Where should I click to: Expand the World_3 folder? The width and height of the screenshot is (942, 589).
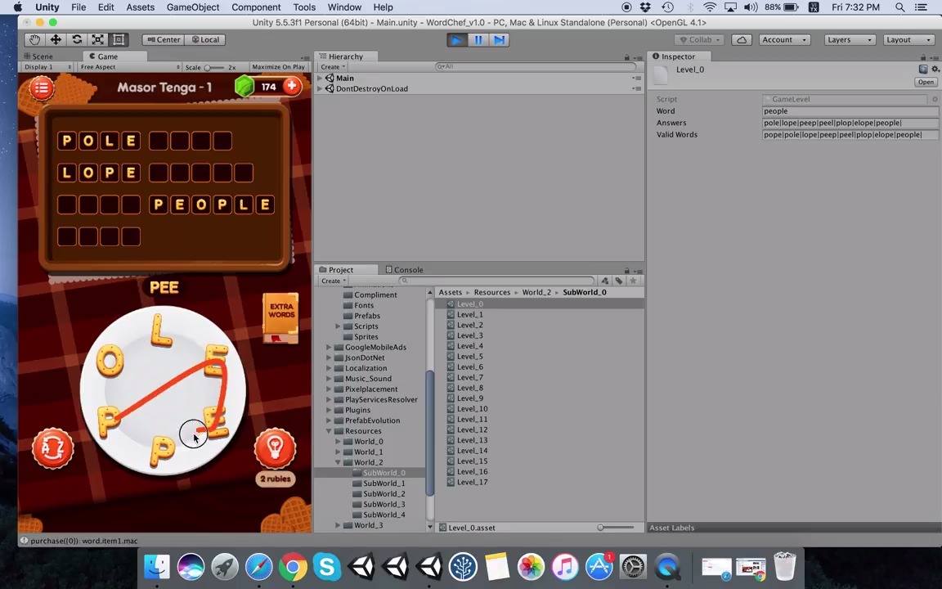click(x=338, y=525)
